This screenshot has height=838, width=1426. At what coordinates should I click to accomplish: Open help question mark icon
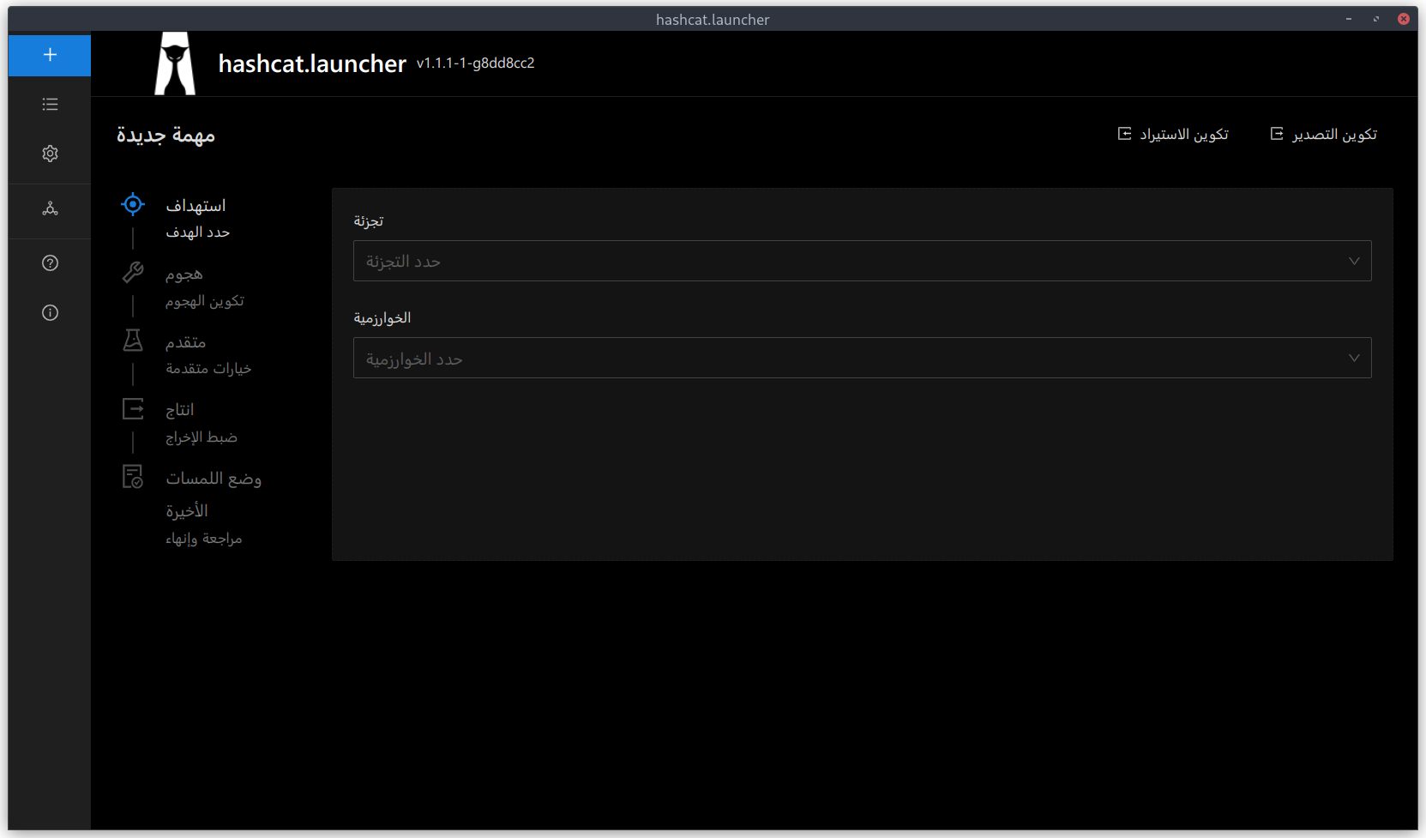(50, 263)
